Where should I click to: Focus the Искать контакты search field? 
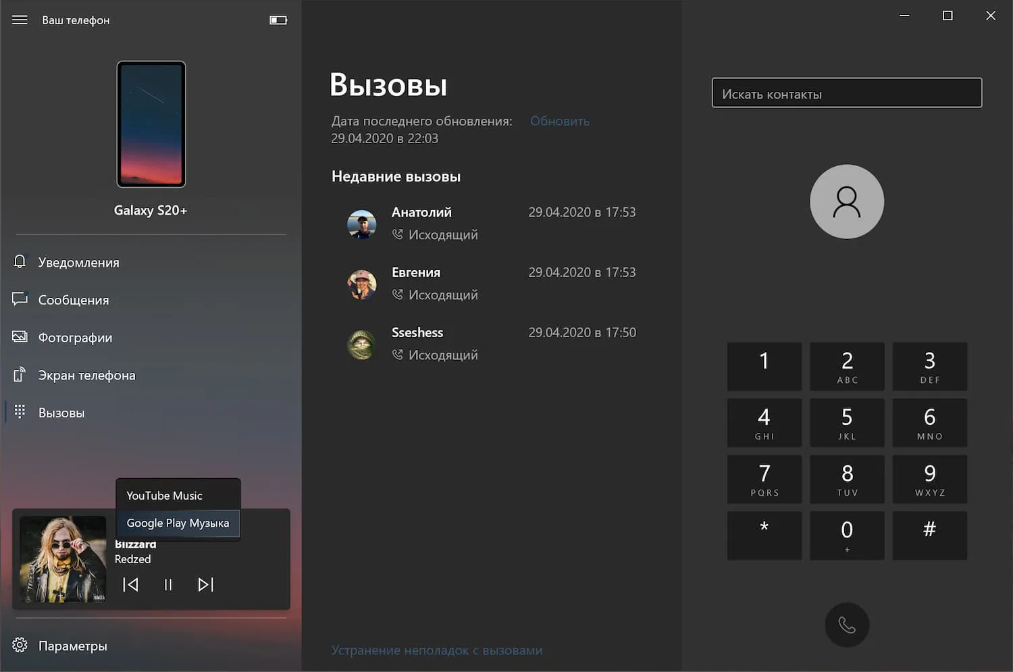pyautogui.click(x=847, y=93)
